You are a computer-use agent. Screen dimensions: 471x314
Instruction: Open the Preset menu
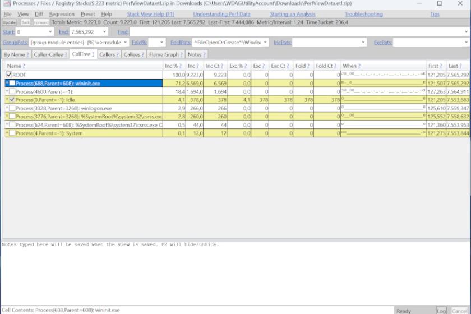(87, 14)
